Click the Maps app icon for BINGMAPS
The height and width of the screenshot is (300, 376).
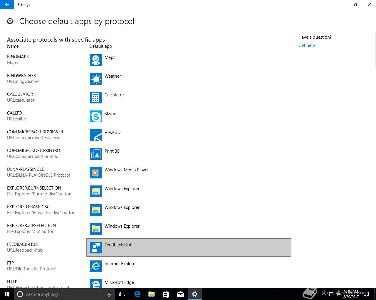[x=96, y=60]
